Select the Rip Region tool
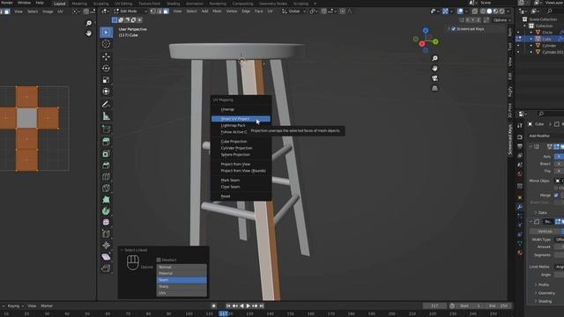 [106, 269]
